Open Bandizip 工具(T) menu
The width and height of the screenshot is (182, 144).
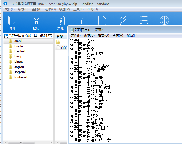(x=78, y=9)
